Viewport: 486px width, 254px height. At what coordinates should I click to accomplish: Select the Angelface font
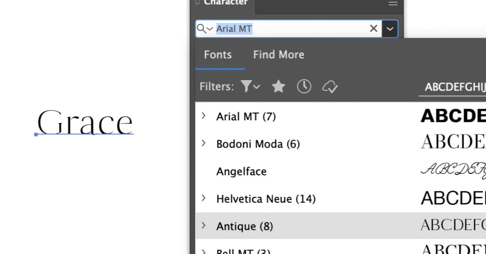[241, 171]
